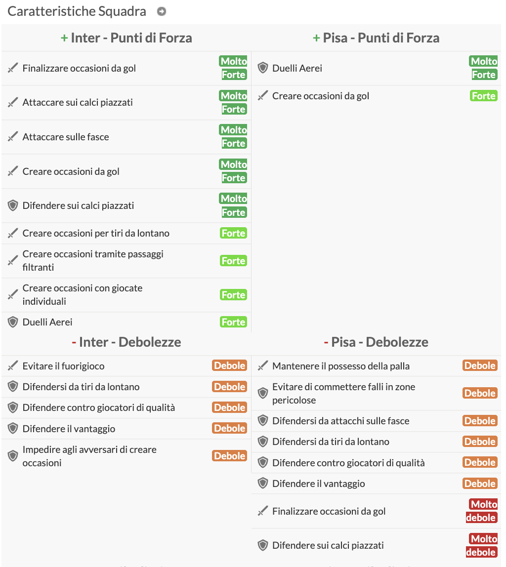Viewport: 506px width, 567px height.
Task: Click the arrow icon next to Caratteristiche Squadra
Action: tap(161, 11)
